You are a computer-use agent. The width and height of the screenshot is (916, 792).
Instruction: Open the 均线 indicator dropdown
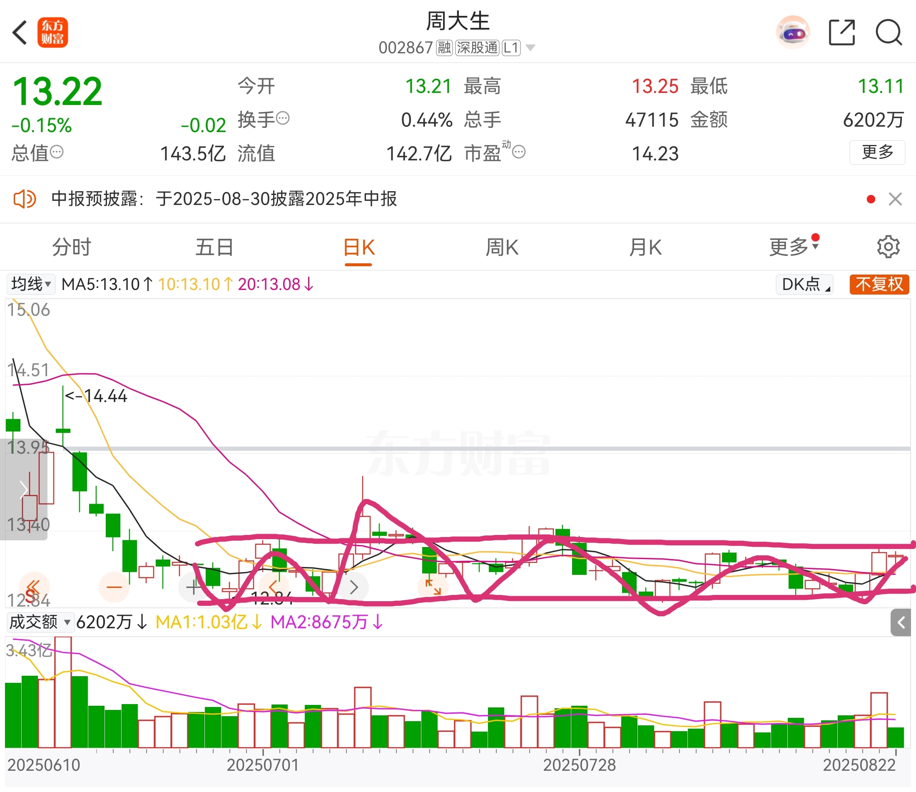tap(30, 284)
